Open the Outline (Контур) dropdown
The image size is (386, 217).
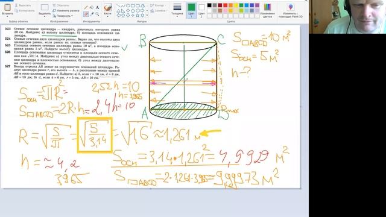coord(158,5)
